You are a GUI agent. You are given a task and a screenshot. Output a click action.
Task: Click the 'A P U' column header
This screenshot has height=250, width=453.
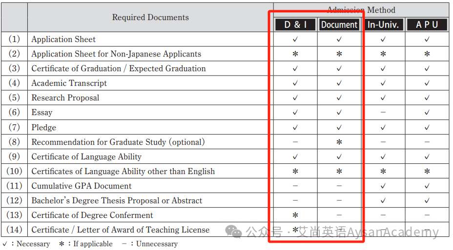click(427, 25)
